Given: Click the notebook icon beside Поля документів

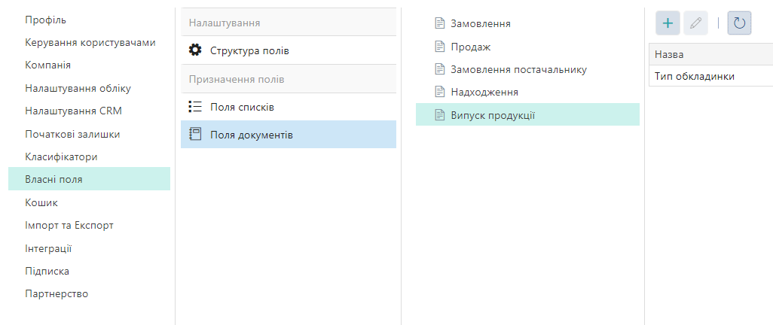Looking at the screenshot, I should tap(195, 135).
